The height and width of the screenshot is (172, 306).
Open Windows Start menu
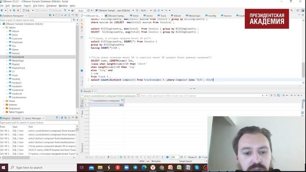(x=3, y=168)
